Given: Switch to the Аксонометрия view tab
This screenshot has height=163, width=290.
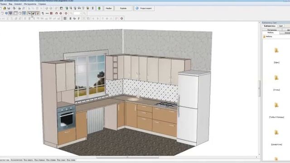Looking at the screenshot, I should 17,160.
